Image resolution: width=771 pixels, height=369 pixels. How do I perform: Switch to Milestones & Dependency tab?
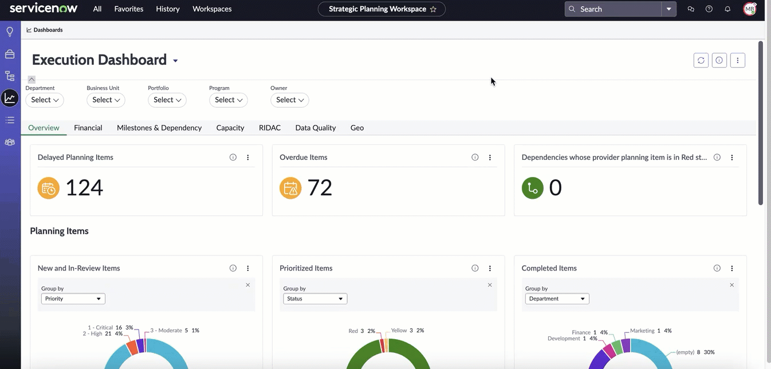coord(159,128)
